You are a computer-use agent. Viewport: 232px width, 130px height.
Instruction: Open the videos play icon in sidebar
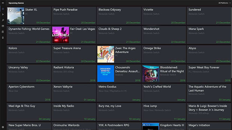[3, 14]
